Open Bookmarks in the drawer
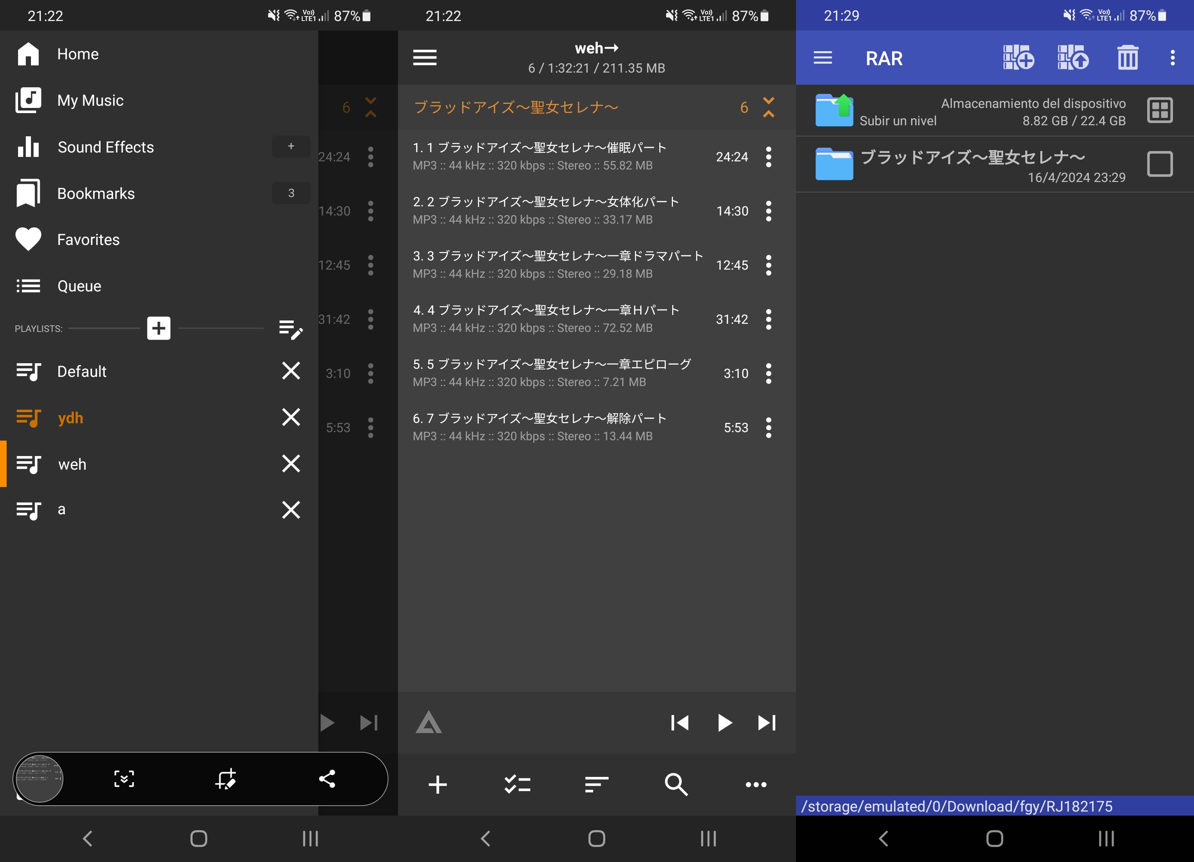This screenshot has width=1194, height=862. pos(159,193)
